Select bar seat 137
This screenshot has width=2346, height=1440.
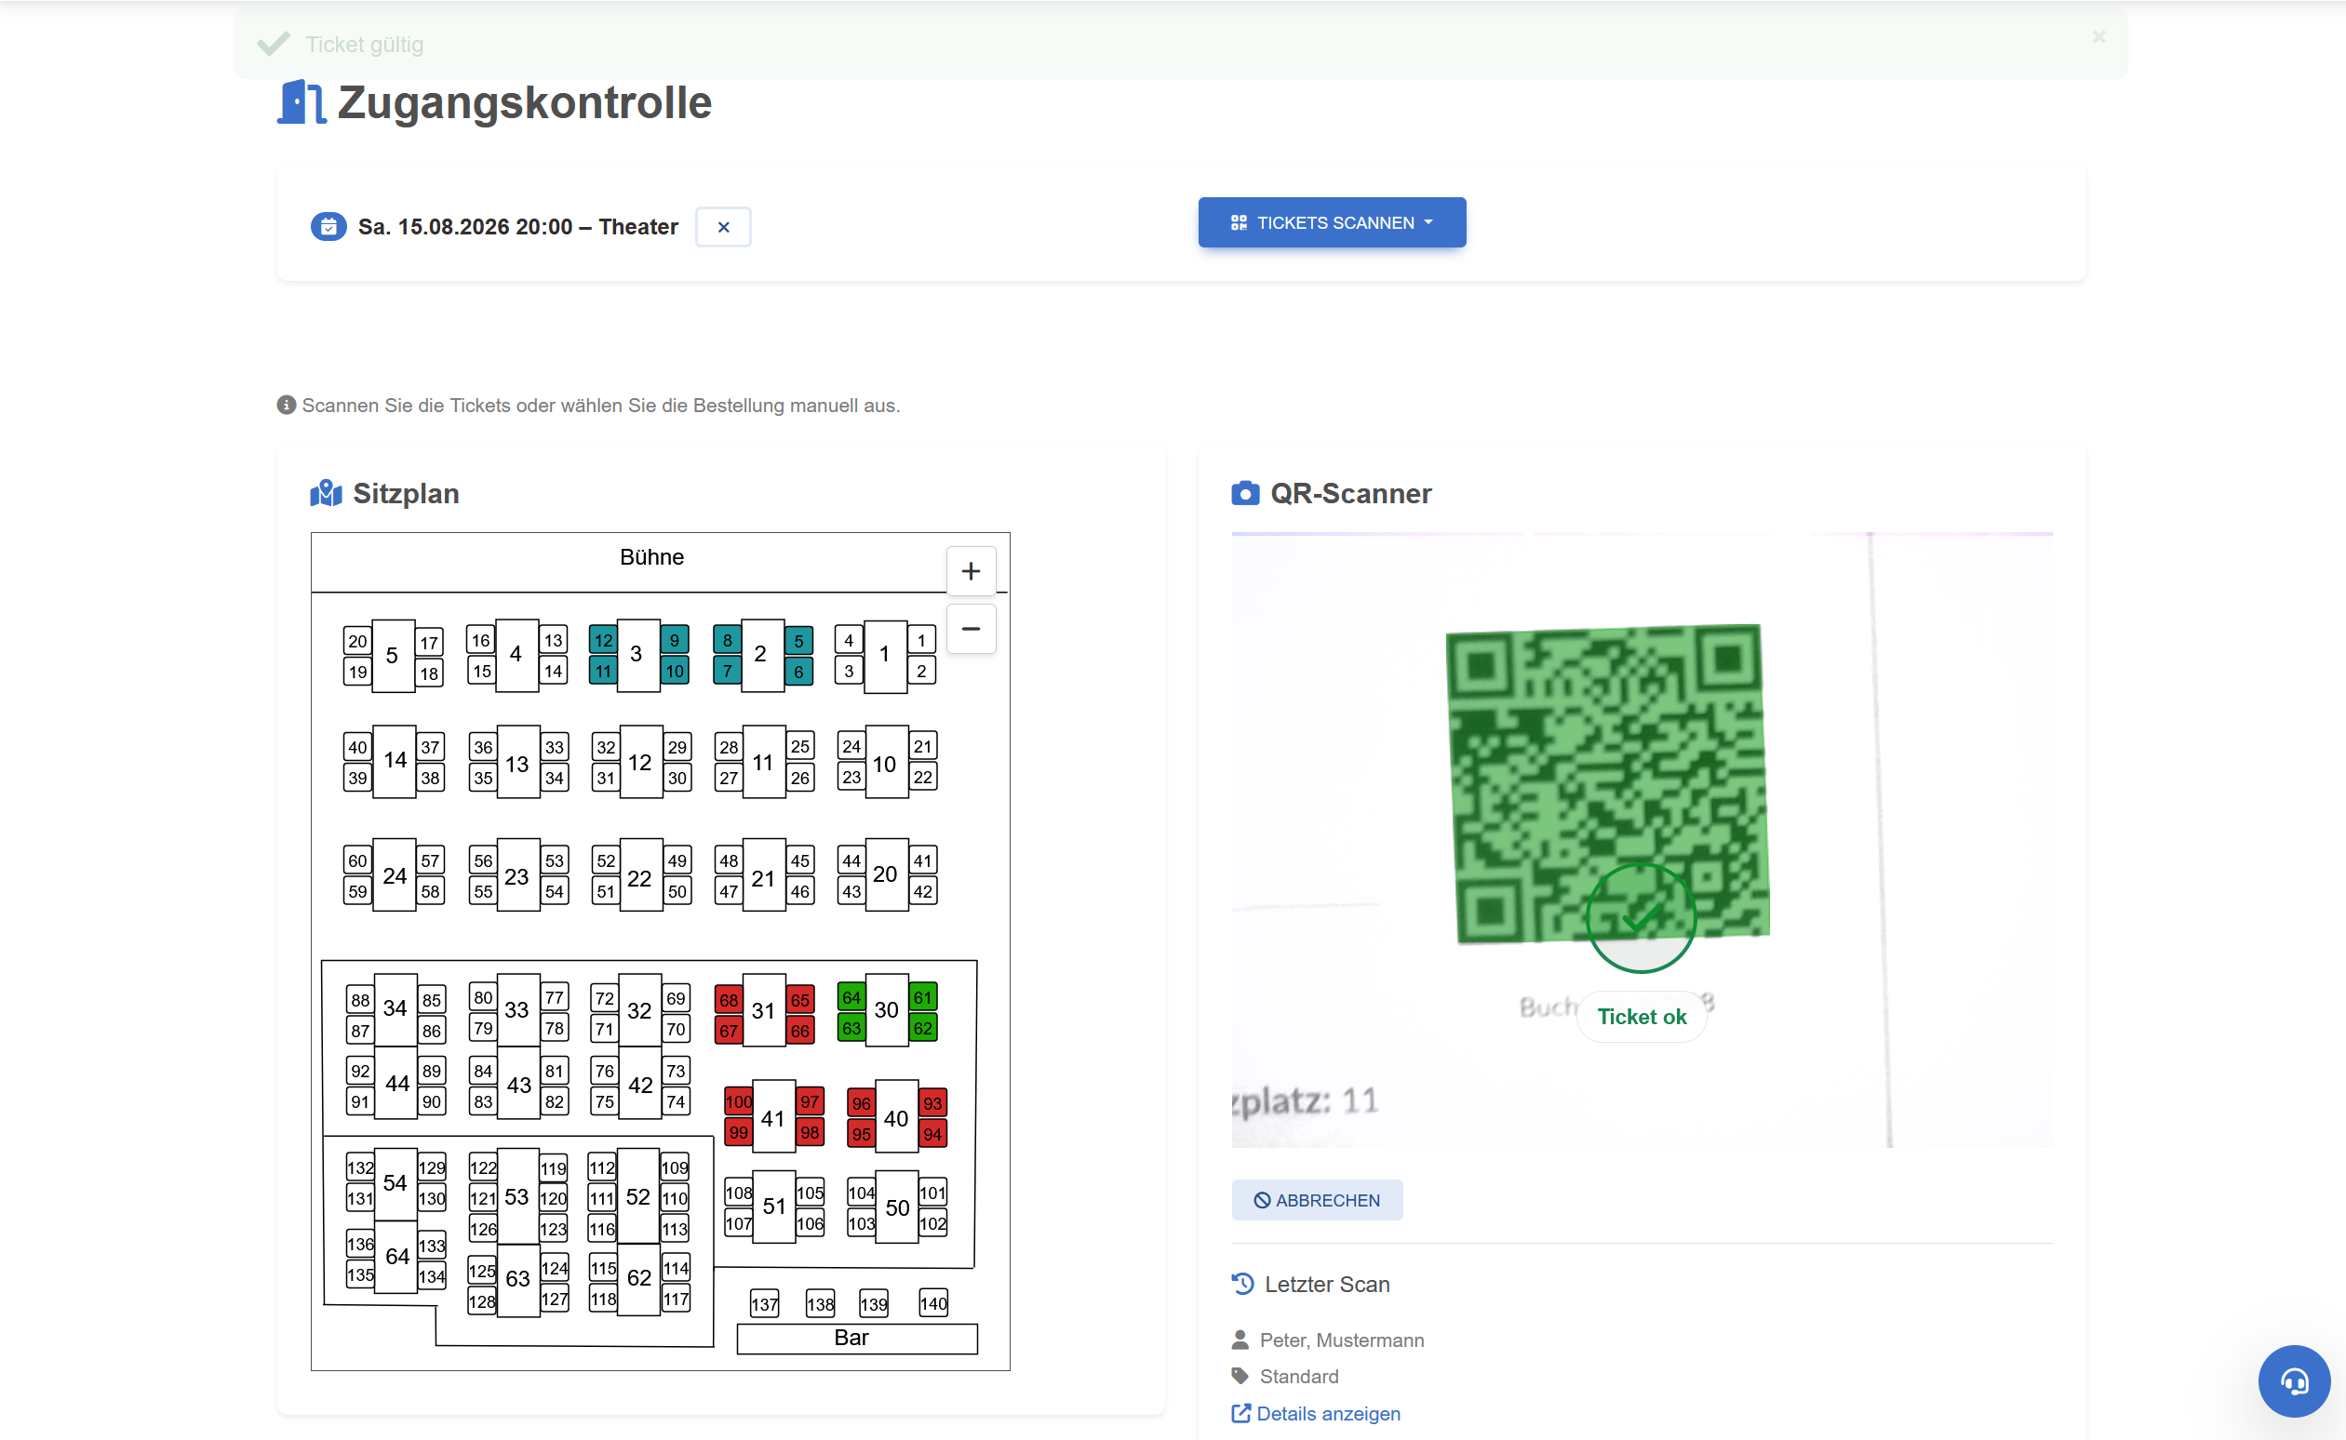tap(764, 1304)
